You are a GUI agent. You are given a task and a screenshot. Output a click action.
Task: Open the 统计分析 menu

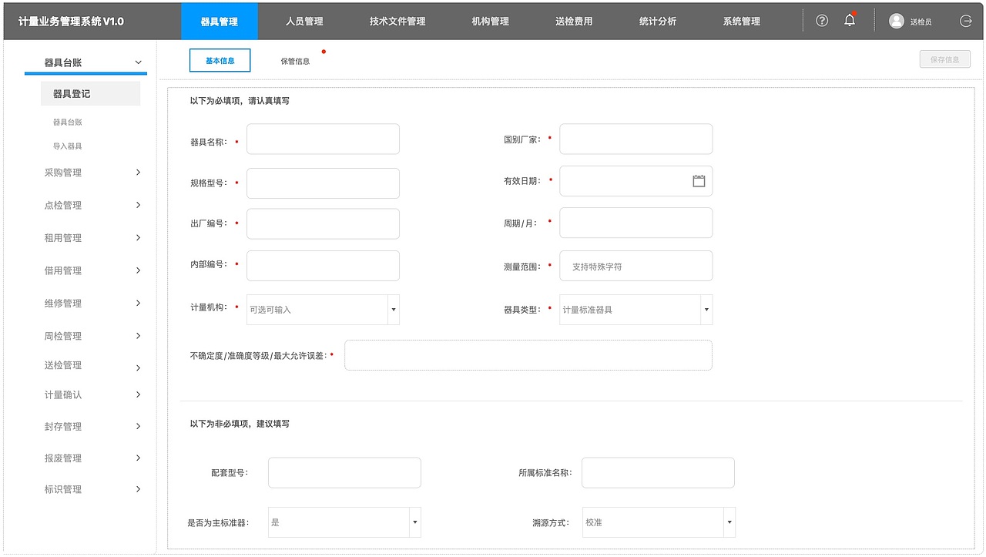[658, 21]
